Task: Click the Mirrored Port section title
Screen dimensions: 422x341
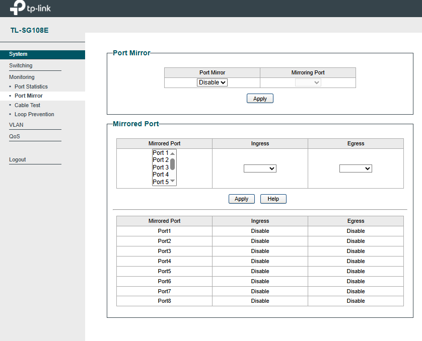Action: [x=135, y=124]
